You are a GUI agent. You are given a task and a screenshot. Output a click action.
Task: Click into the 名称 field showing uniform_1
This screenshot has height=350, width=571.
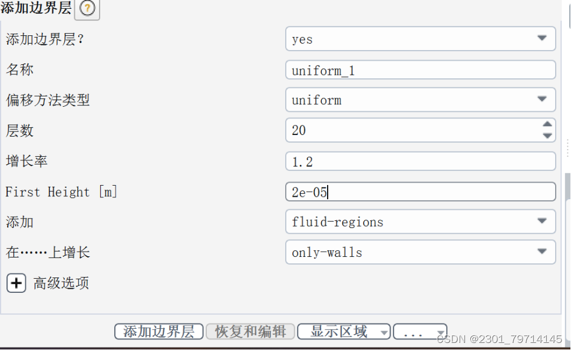(x=412, y=69)
